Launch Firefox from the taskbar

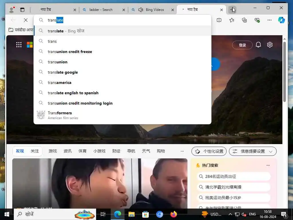[x=174, y=214]
